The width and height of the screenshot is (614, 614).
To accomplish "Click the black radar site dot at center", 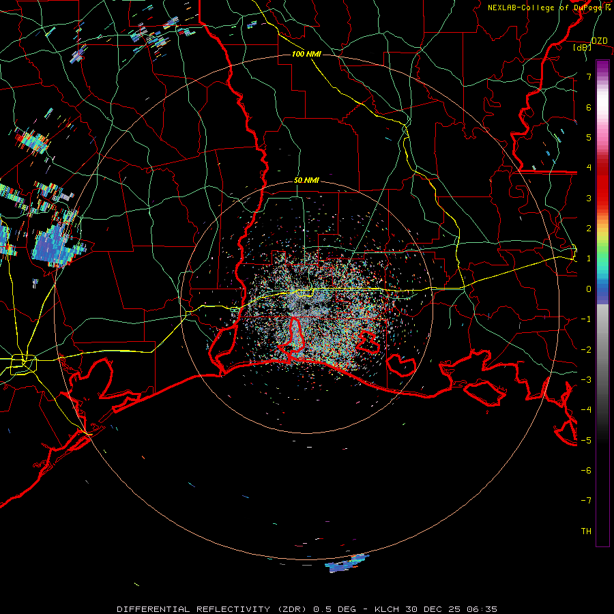I will point(306,306).
